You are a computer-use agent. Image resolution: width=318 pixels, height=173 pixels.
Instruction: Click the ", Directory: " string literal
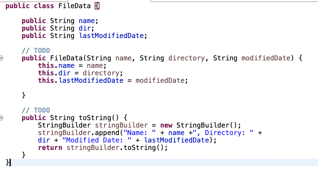[x=223, y=133]
